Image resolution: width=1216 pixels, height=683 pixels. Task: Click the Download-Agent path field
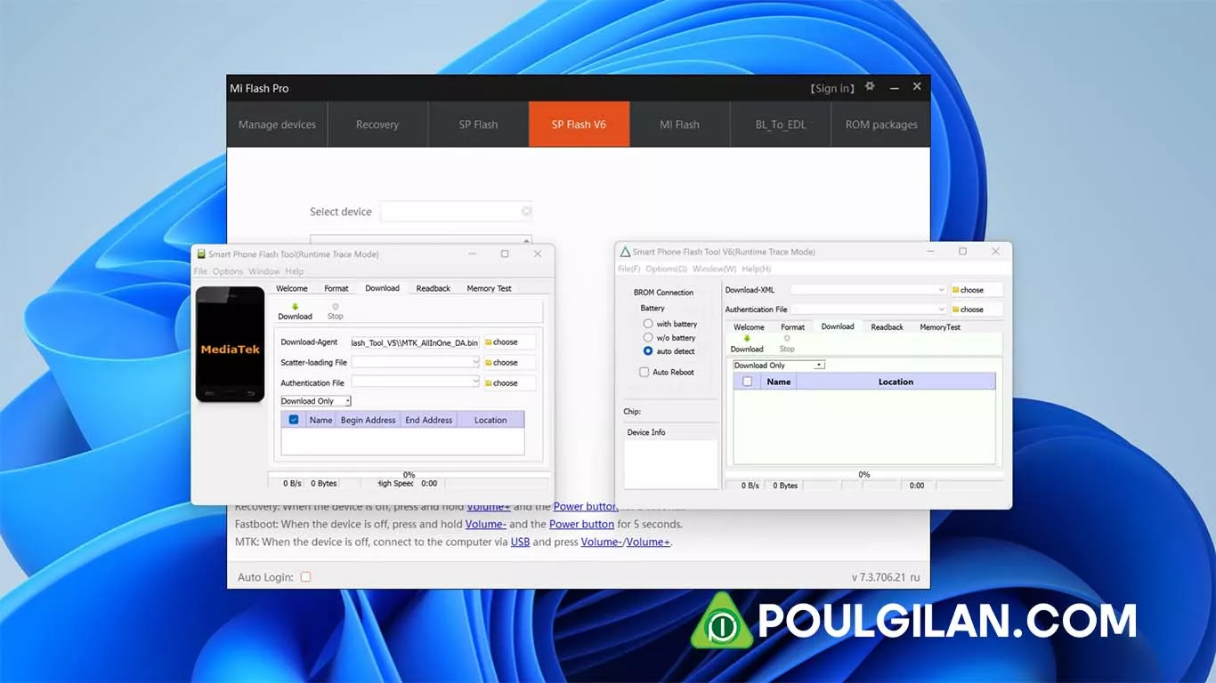pos(415,341)
